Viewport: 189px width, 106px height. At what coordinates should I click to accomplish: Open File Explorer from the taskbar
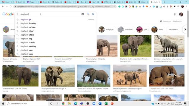tap(69, 103)
